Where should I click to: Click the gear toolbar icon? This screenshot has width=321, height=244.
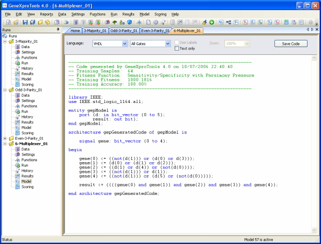click(x=156, y=22)
